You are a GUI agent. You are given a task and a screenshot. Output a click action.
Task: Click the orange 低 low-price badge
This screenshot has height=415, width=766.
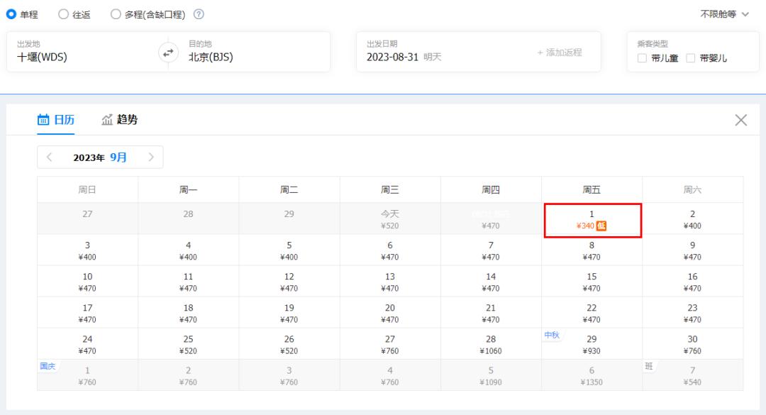(x=601, y=226)
